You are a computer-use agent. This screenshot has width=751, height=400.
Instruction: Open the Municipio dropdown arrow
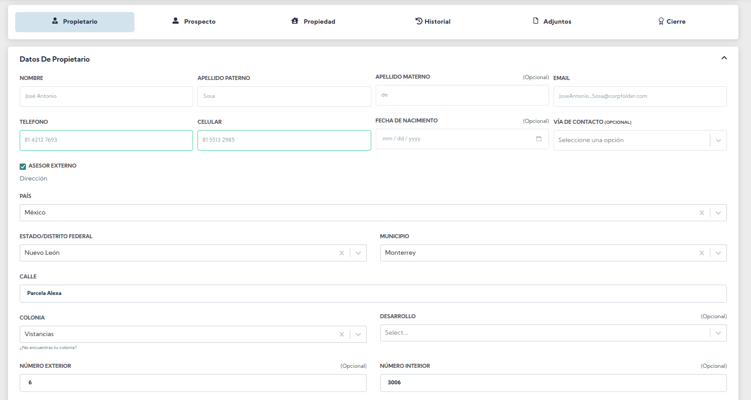point(718,253)
